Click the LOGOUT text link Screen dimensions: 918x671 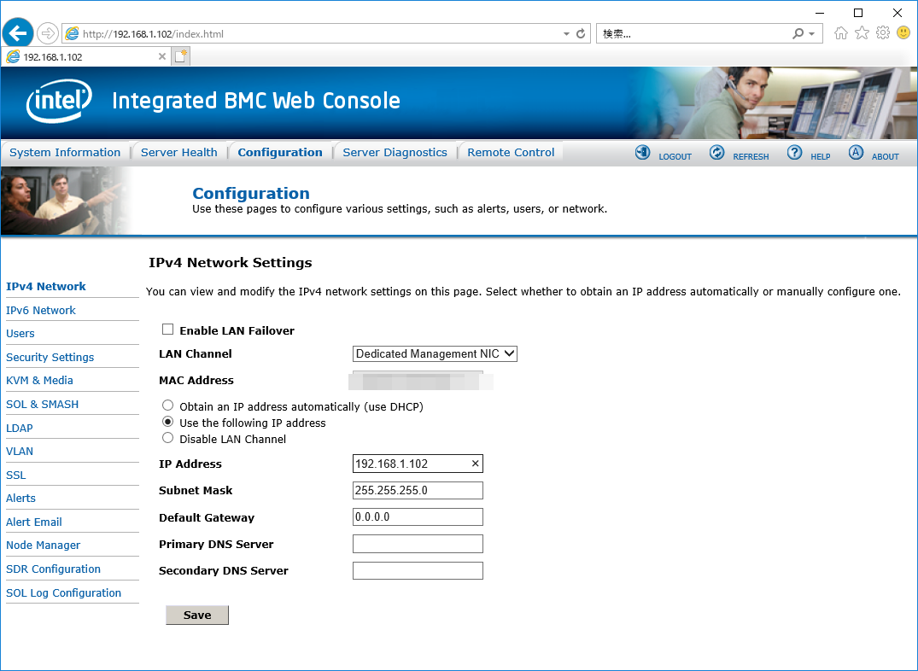675,157
